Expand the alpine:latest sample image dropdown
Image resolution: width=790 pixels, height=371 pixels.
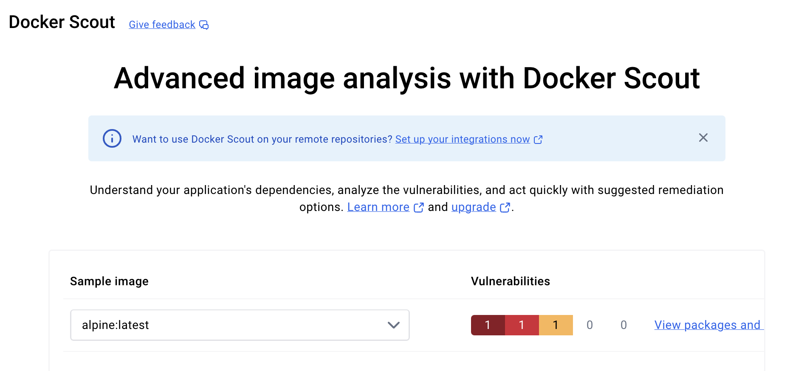pyautogui.click(x=240, y=325)
